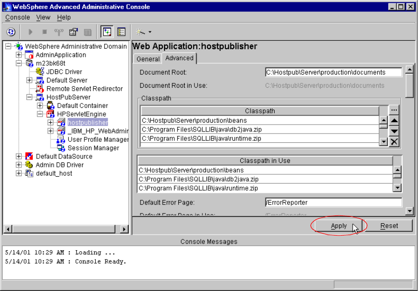The height and width of the screenshot is (291, 418).
Task: Open Properties using its toolbar icon
Action: pyautogui.click(x=74, y=31)
